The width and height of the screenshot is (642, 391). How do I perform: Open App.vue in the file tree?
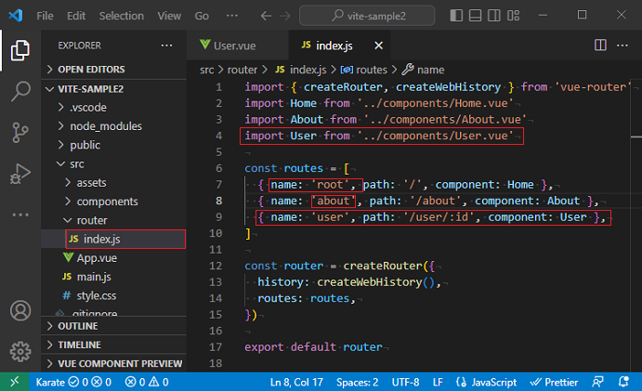(114, 258)
